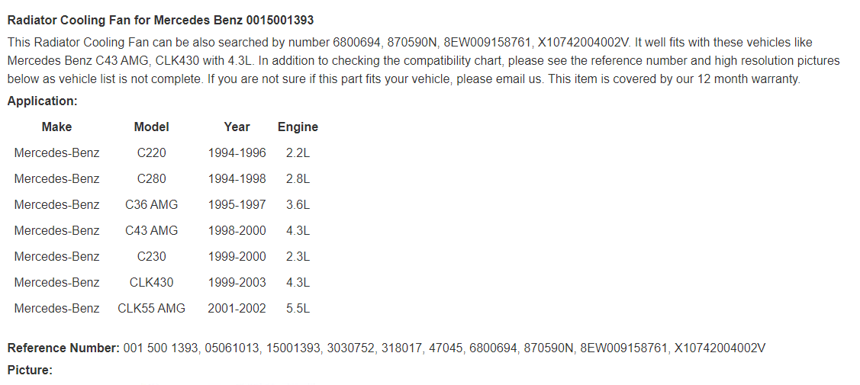860x385 pixels.
Task: Click the C36 AMG model cell
Action: [151, 205]
